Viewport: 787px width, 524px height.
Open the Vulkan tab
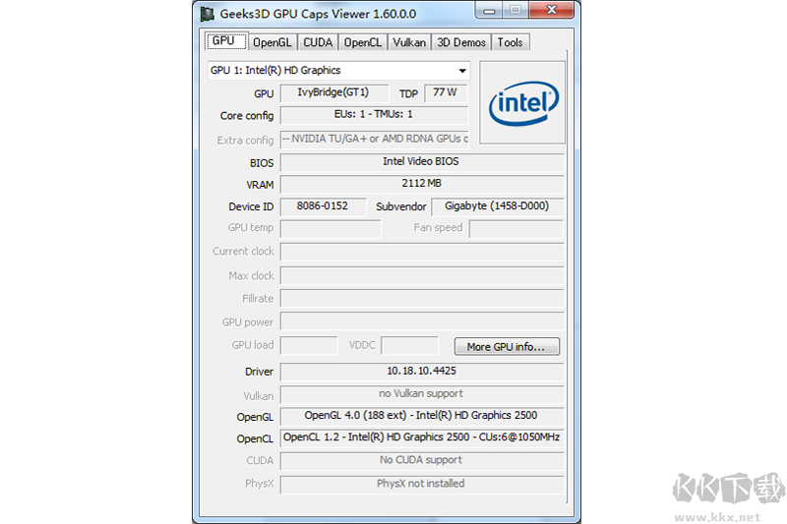point(409,42)
